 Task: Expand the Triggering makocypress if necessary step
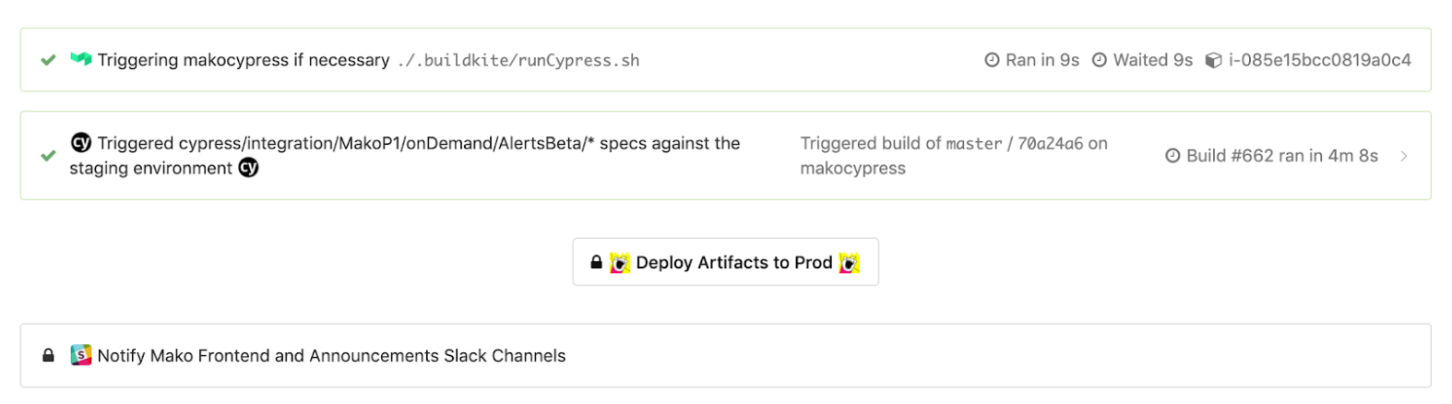point(244,60)
